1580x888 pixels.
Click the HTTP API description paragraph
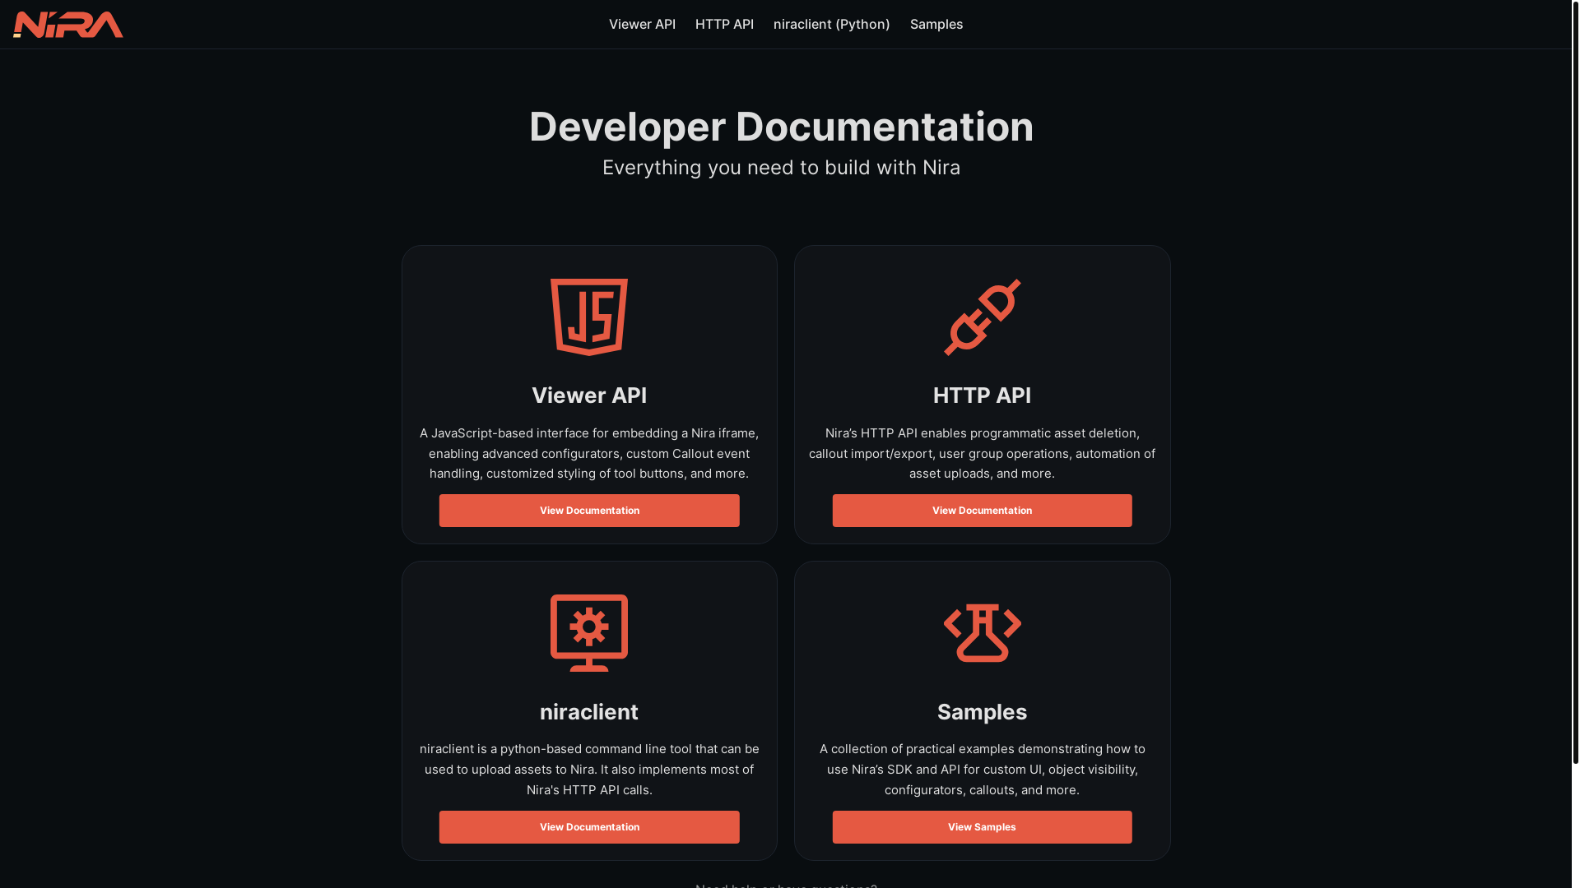click(x=983, y=453)
